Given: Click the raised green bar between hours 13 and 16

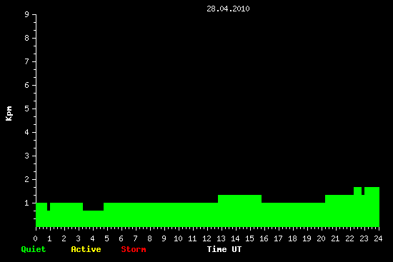Looking at the screenshot, I should pos(239,211).
